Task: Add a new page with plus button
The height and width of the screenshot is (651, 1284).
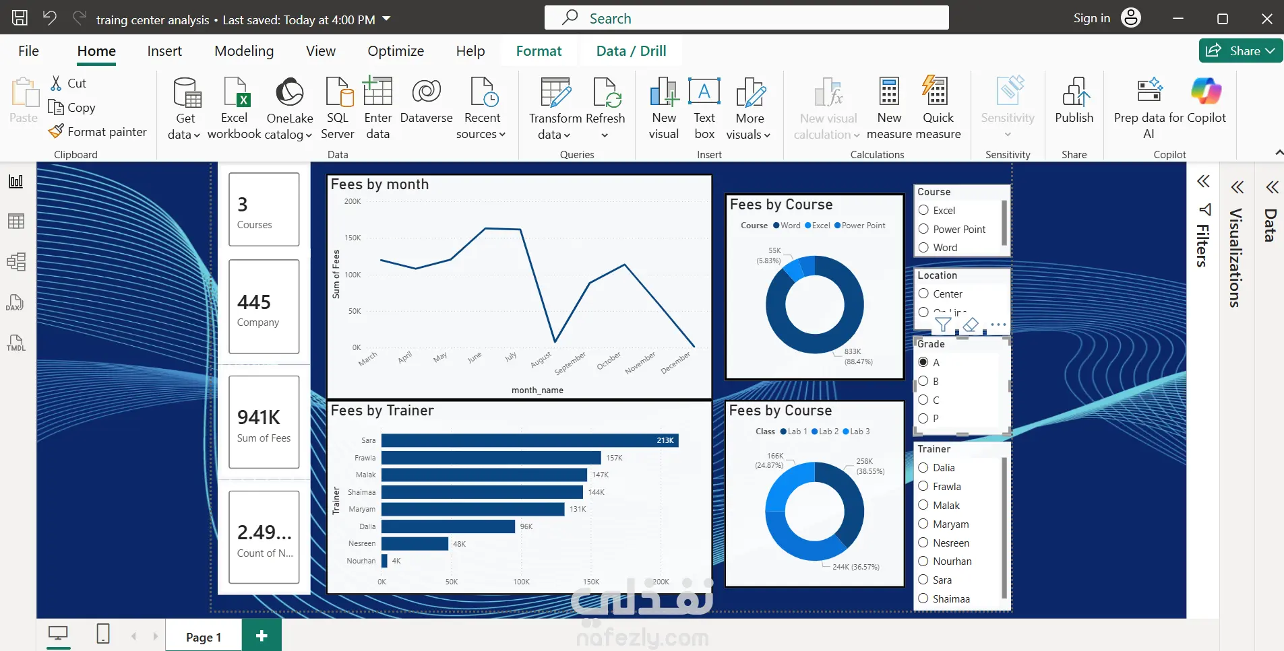Action: point(262,636)
